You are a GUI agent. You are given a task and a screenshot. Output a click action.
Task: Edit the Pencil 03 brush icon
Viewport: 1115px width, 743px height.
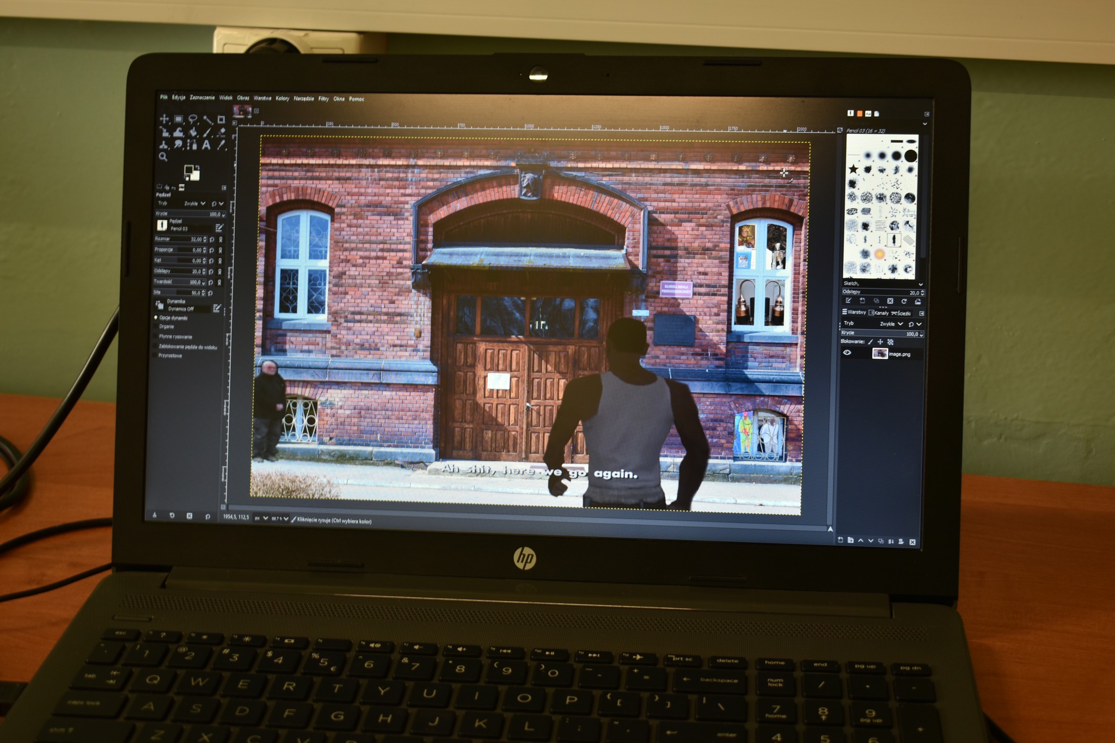(219, 228)
